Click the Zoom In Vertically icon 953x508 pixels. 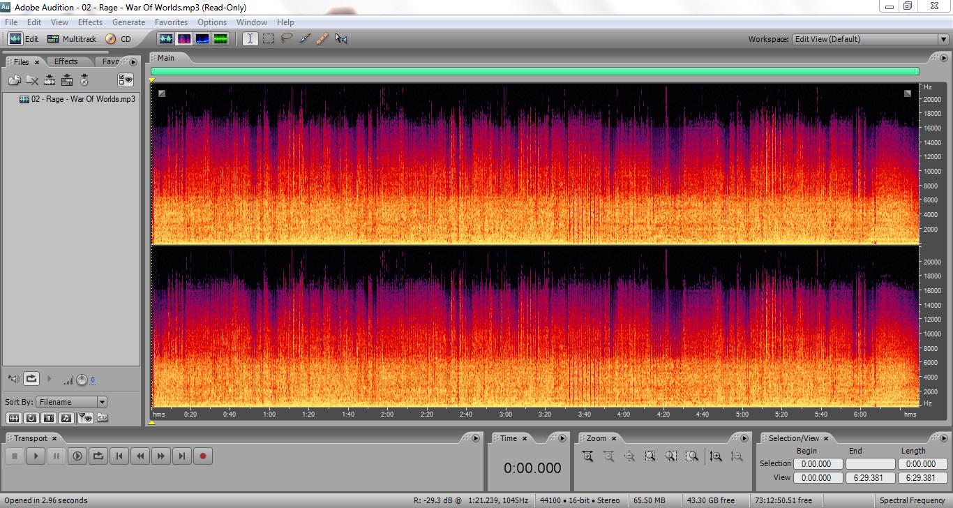[x=716, y=456]
